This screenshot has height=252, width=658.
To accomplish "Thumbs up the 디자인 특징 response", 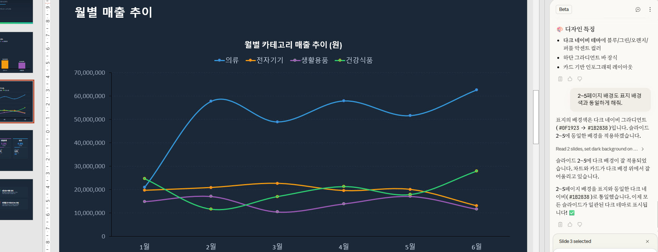I will (570, 79).
